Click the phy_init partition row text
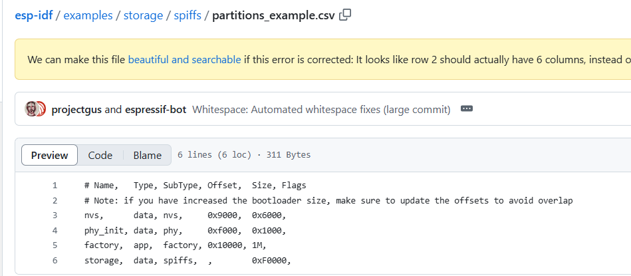The image size is (631, 276). pos(184,231)
